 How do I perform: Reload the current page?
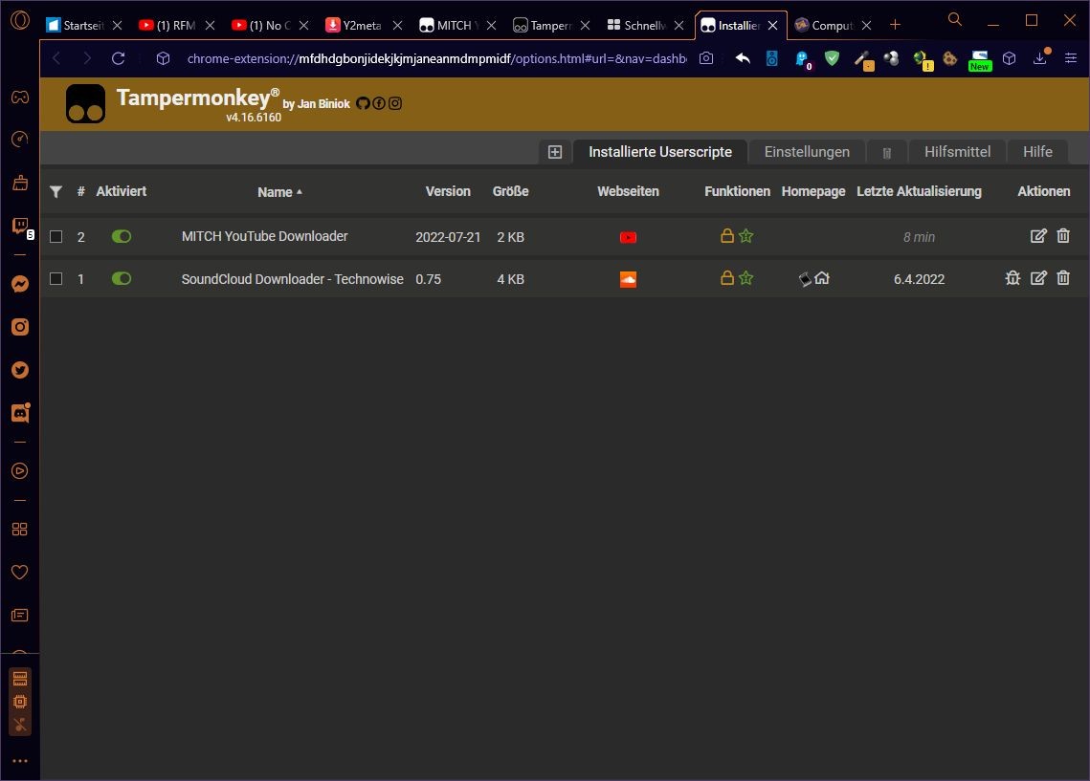point(118,58)
